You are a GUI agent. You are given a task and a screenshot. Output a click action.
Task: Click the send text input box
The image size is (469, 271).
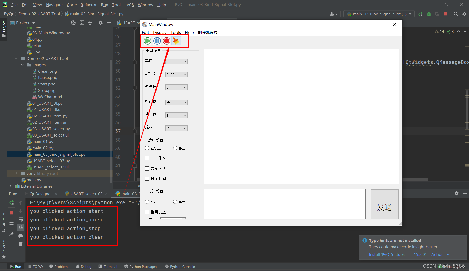285,204
